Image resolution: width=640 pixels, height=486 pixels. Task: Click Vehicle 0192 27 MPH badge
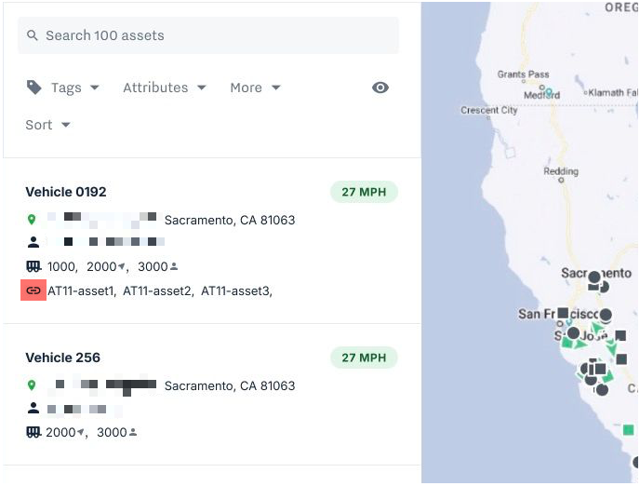click(364, 192)
